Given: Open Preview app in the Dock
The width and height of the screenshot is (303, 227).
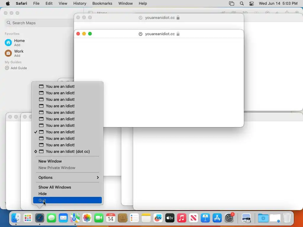Looking at the screenshot, I should (x=246, y=218).
